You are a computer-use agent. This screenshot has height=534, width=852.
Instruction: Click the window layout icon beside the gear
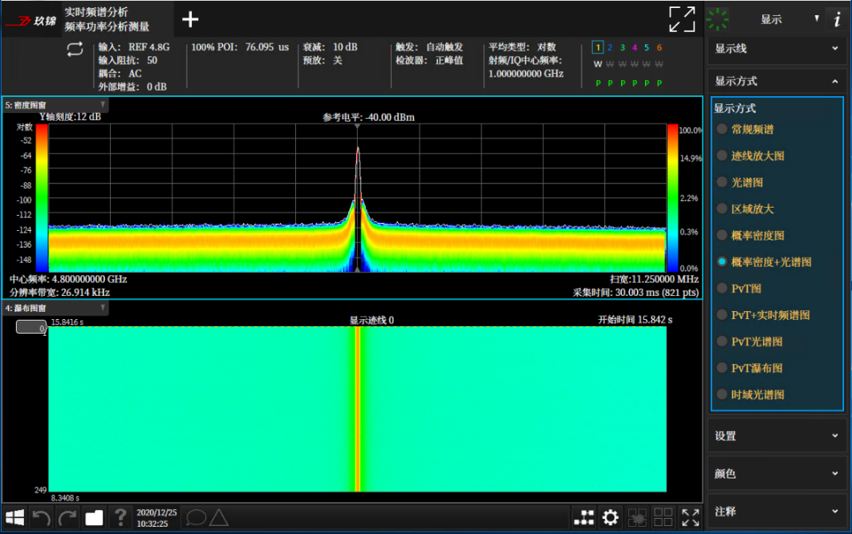(637, 517)
